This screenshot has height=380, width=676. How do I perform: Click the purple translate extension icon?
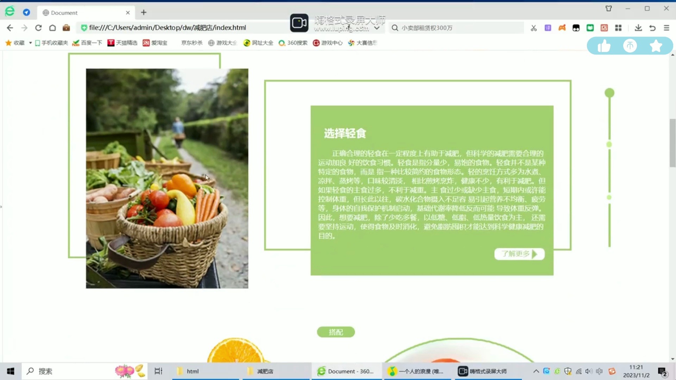[x=548, y=28]
